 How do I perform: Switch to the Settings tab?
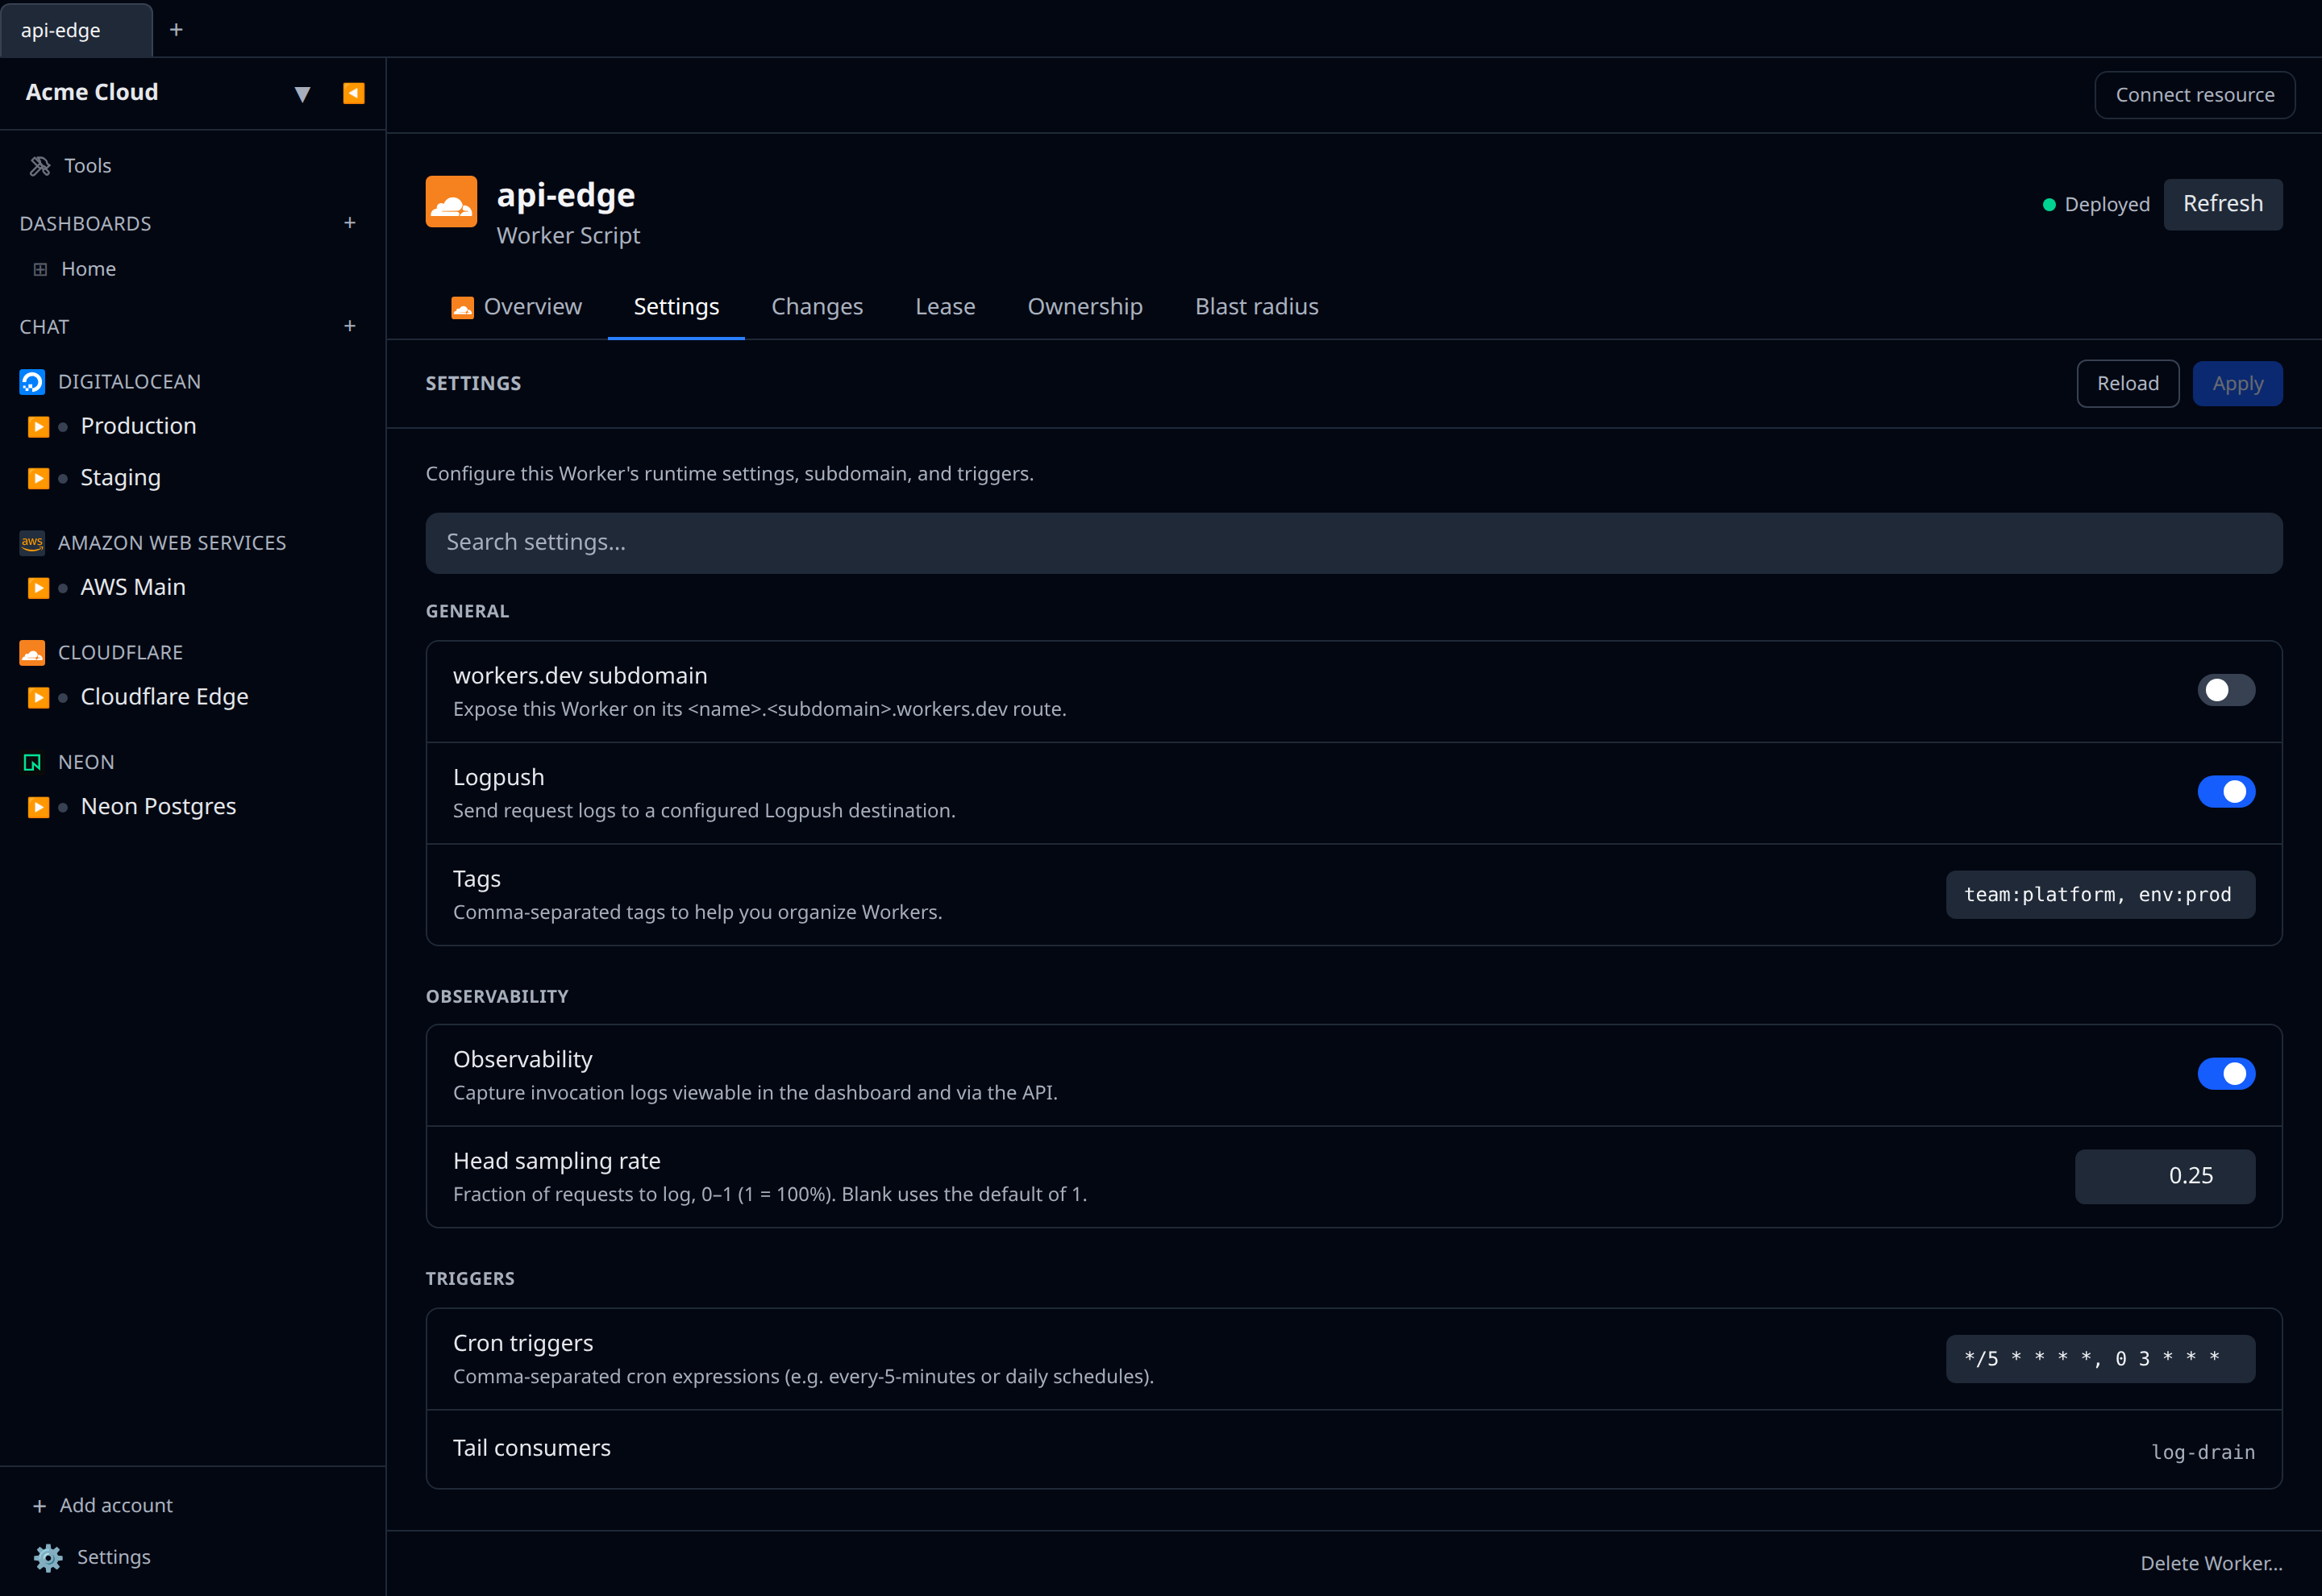pyautogui.click(x=676, y=307)
